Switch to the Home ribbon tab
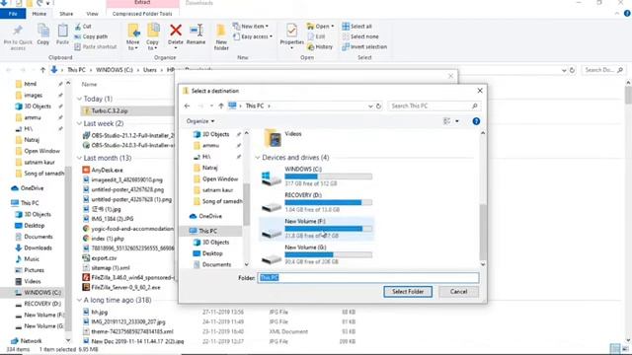 click(x=39, y=14)
